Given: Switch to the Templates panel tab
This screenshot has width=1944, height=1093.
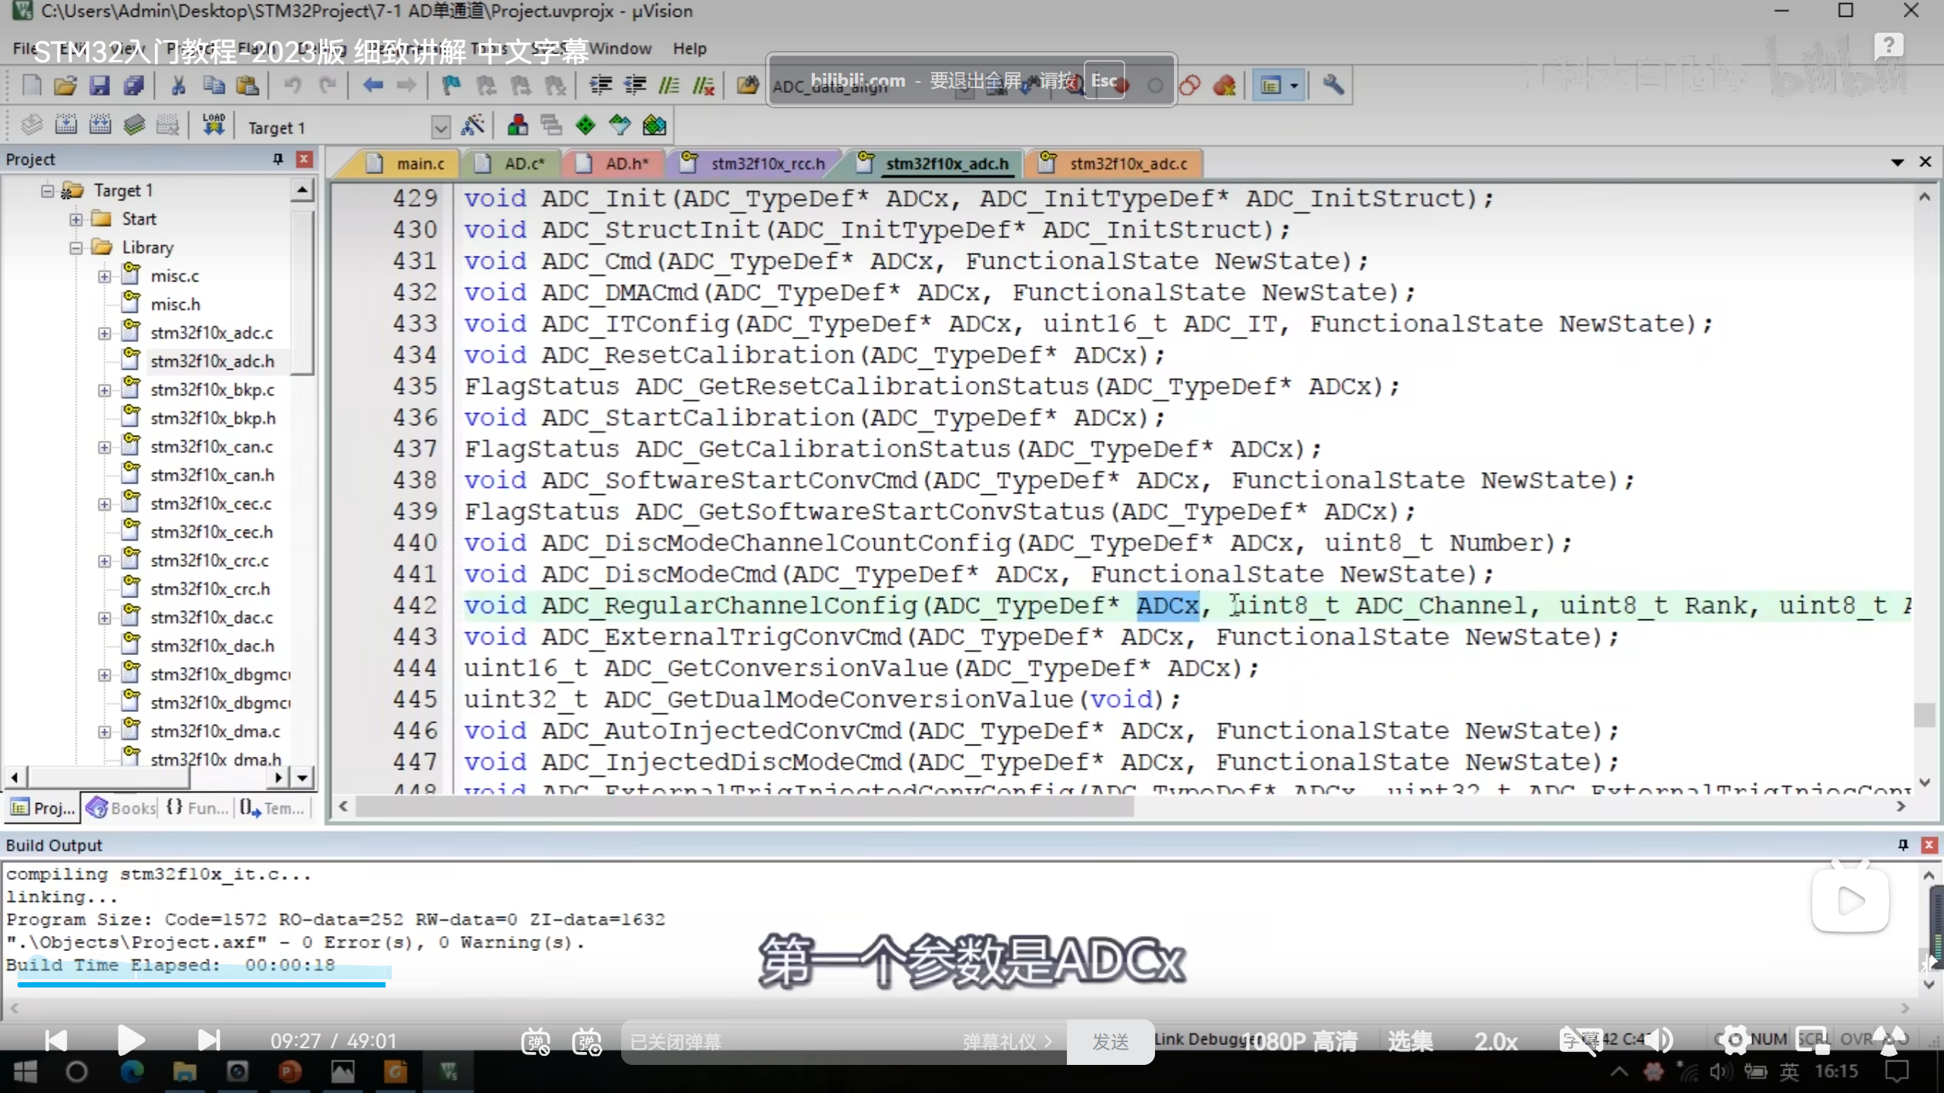Looking at the screenshot, I should point(272,808).
